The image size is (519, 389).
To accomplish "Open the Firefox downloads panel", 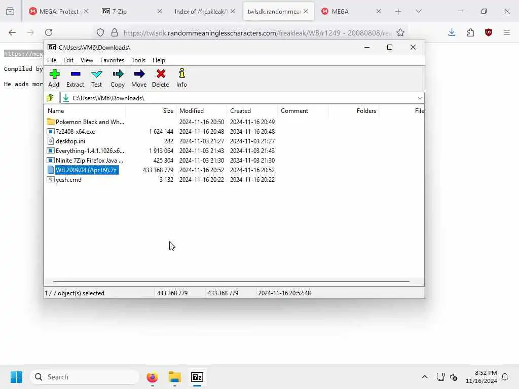I will point(452,32).
